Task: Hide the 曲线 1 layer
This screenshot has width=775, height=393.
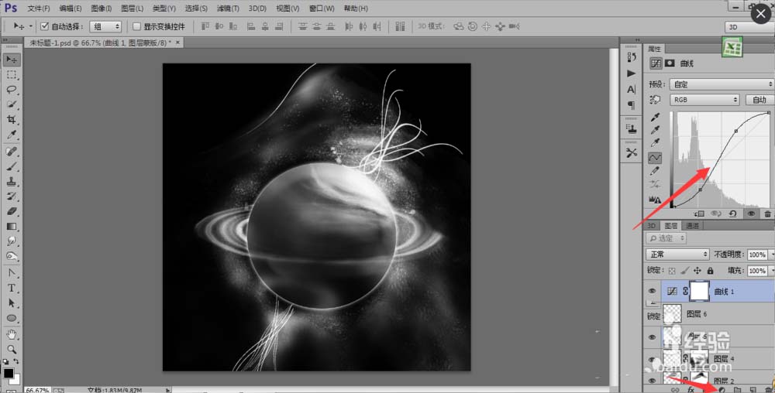Action: (x=652, y=291)
